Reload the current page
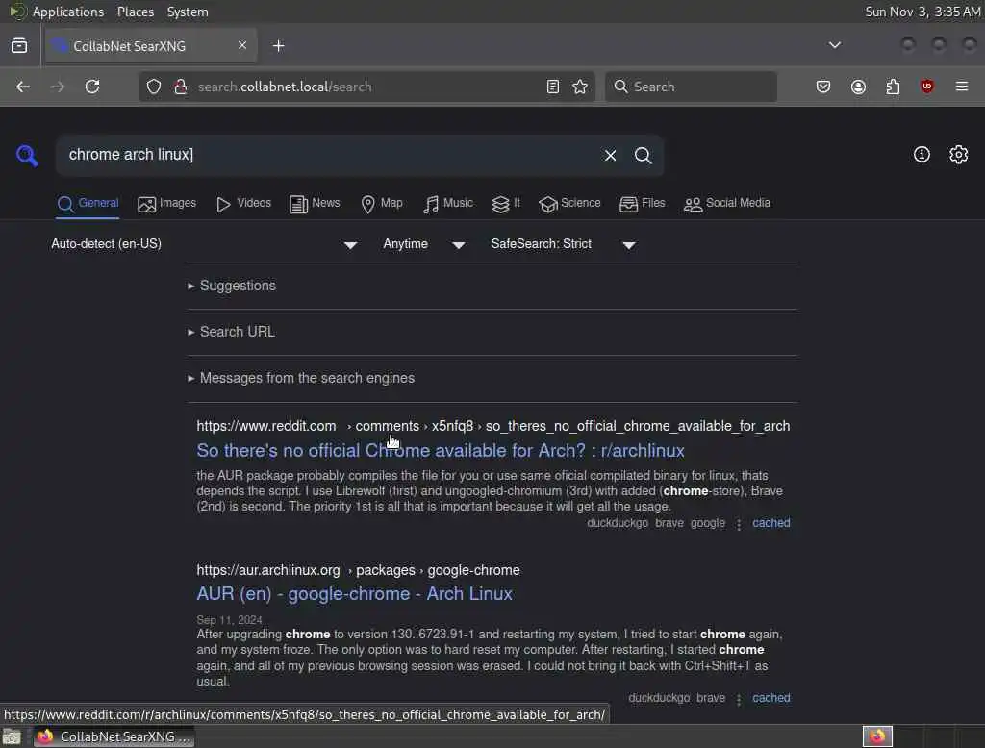 [92, 87]
